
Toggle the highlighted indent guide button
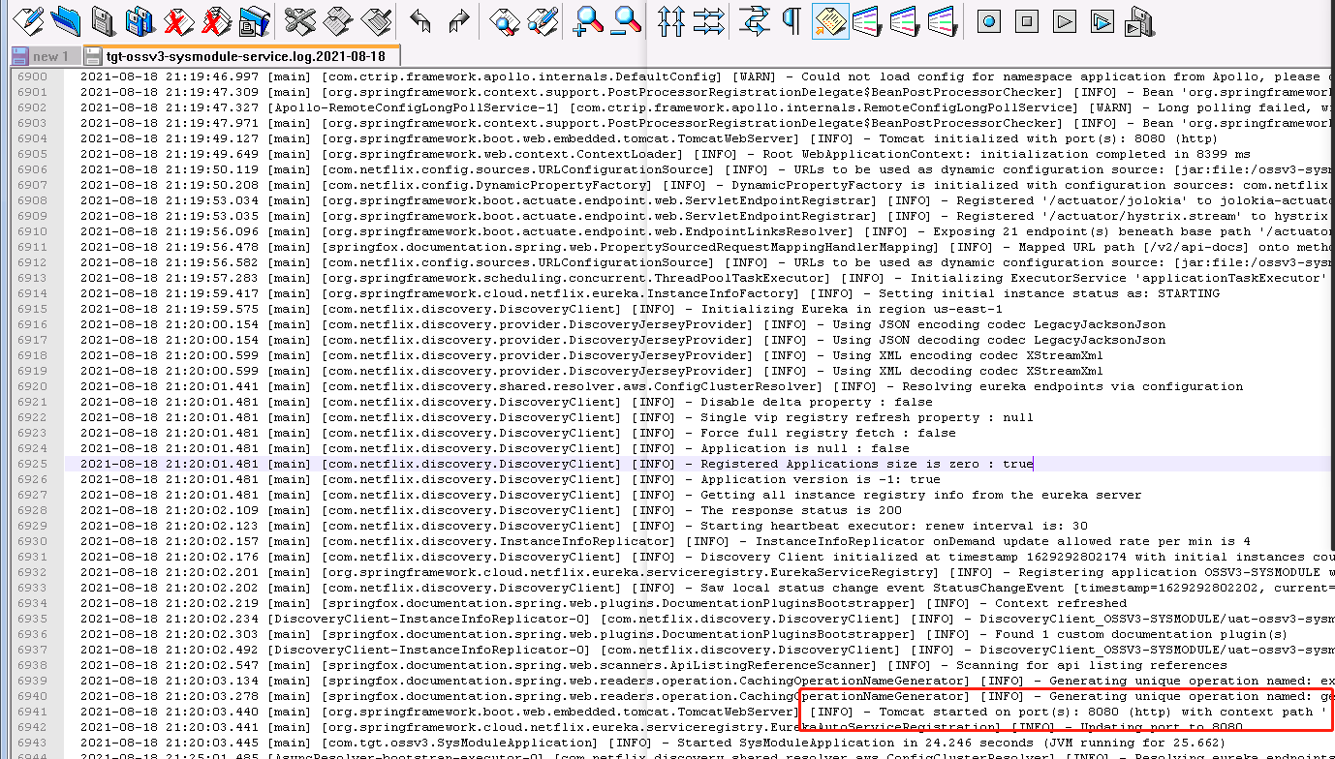830,19
